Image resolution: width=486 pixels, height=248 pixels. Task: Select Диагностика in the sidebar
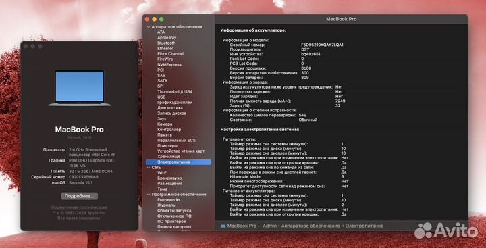pos(170,108)
